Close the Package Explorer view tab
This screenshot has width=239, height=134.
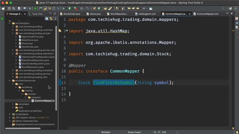[x=25, y=14]
